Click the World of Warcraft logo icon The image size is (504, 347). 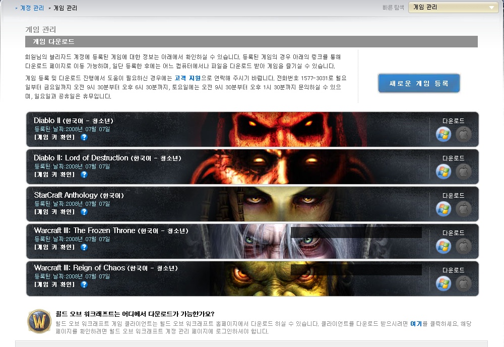[39, 321]
